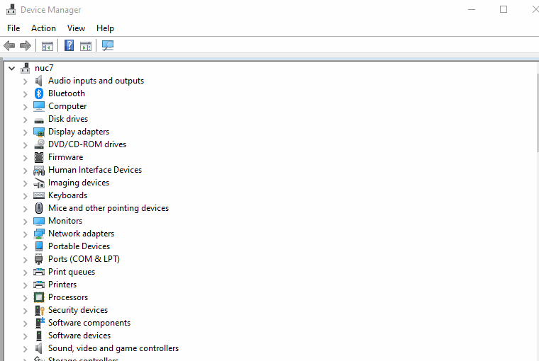This screenshot has height=361, width=539.
Task: Select the Network adapters icon
Action: [39, 234]
